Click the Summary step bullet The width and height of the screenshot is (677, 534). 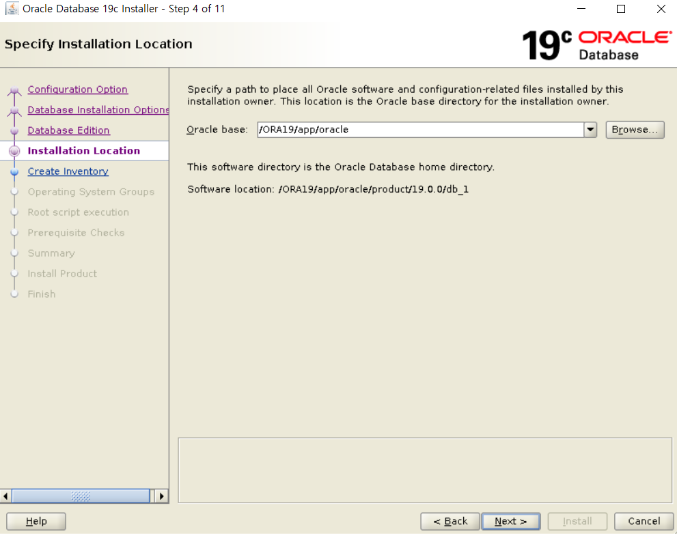[x=14, y=253]
